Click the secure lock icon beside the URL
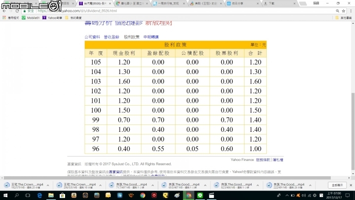This screenshot has height=200, width=355. [x=25, y=11]
